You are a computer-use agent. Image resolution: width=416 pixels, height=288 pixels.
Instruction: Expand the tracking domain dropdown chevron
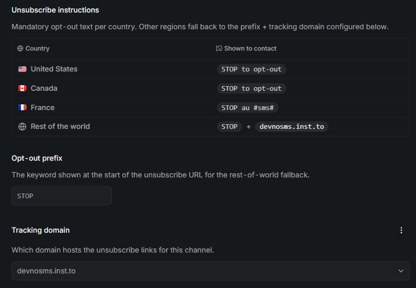[401, 271]
